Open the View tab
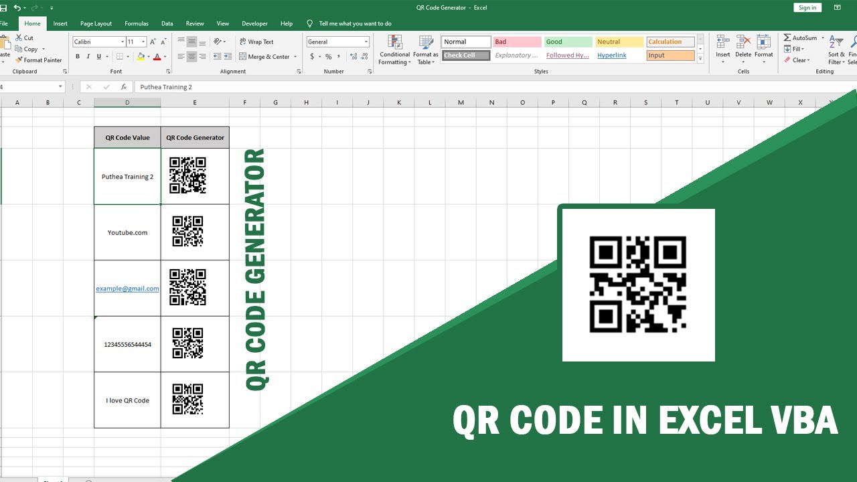 [223, 23]
